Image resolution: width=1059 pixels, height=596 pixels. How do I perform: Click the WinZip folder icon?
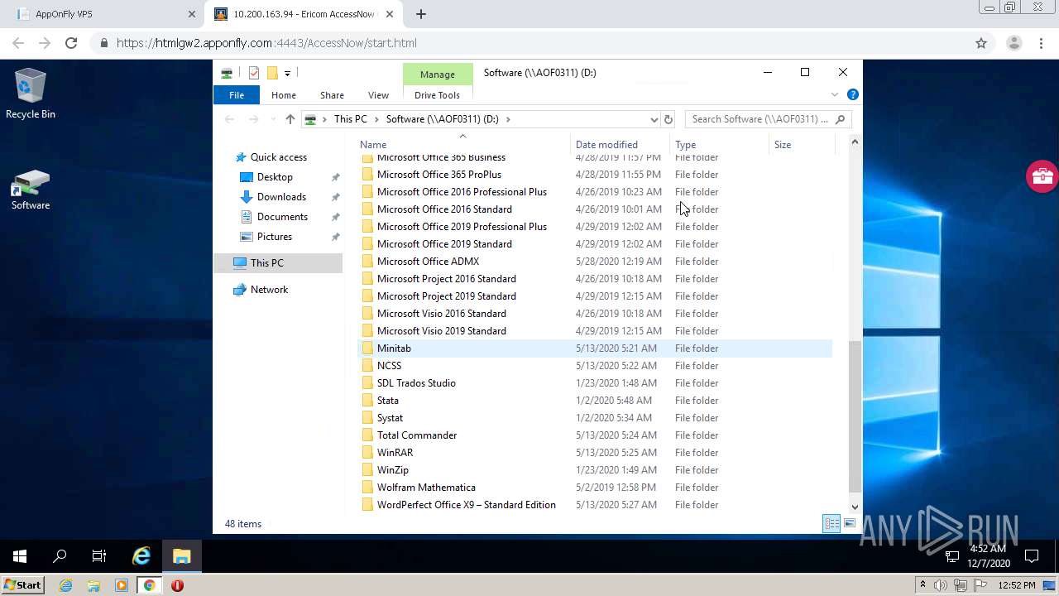click(x=367, y=470)
